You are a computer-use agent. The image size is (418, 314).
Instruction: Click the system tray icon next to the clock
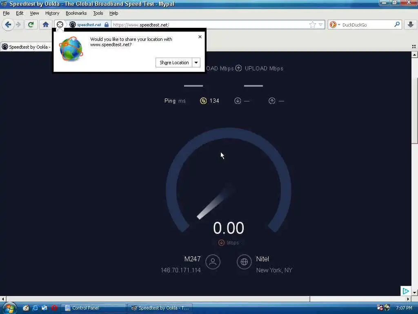pyautogui.click(x=387, y=307)
